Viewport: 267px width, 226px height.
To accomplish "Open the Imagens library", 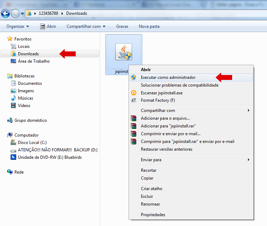I will 26,91.
